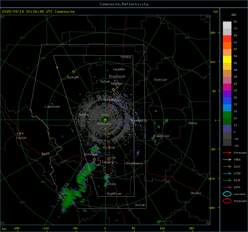Viewport: 248px width, 232px height.
Task: Click the 09EA legend label
Action: pyautogui.click(x=237, y=160)
